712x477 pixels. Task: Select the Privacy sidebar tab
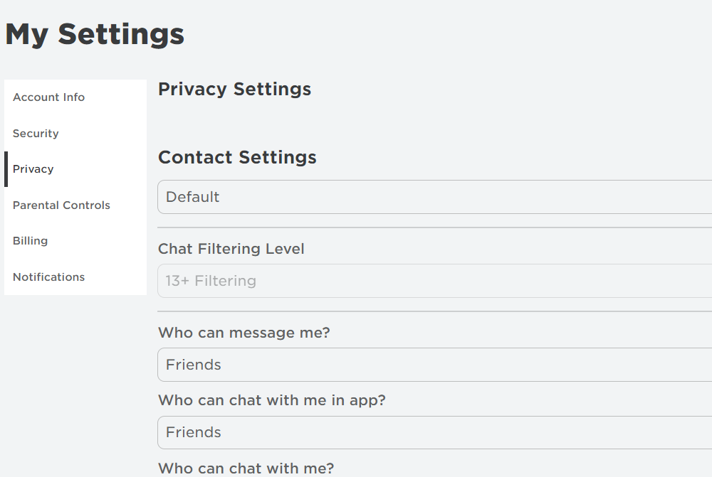(33, 169)
